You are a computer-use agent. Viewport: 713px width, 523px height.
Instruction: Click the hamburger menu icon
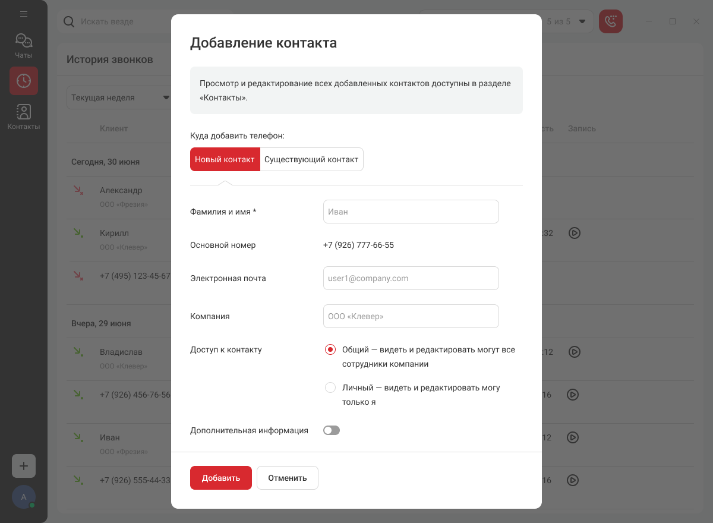tap(24, 14)
